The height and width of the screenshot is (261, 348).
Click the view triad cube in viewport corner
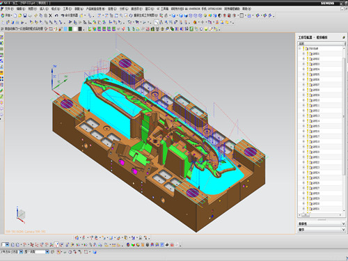tap(21, 214)
